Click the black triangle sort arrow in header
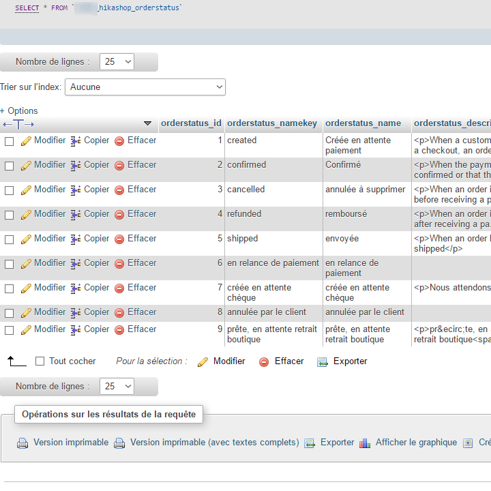The image size is (491, 491). click(x=147, y=123)
